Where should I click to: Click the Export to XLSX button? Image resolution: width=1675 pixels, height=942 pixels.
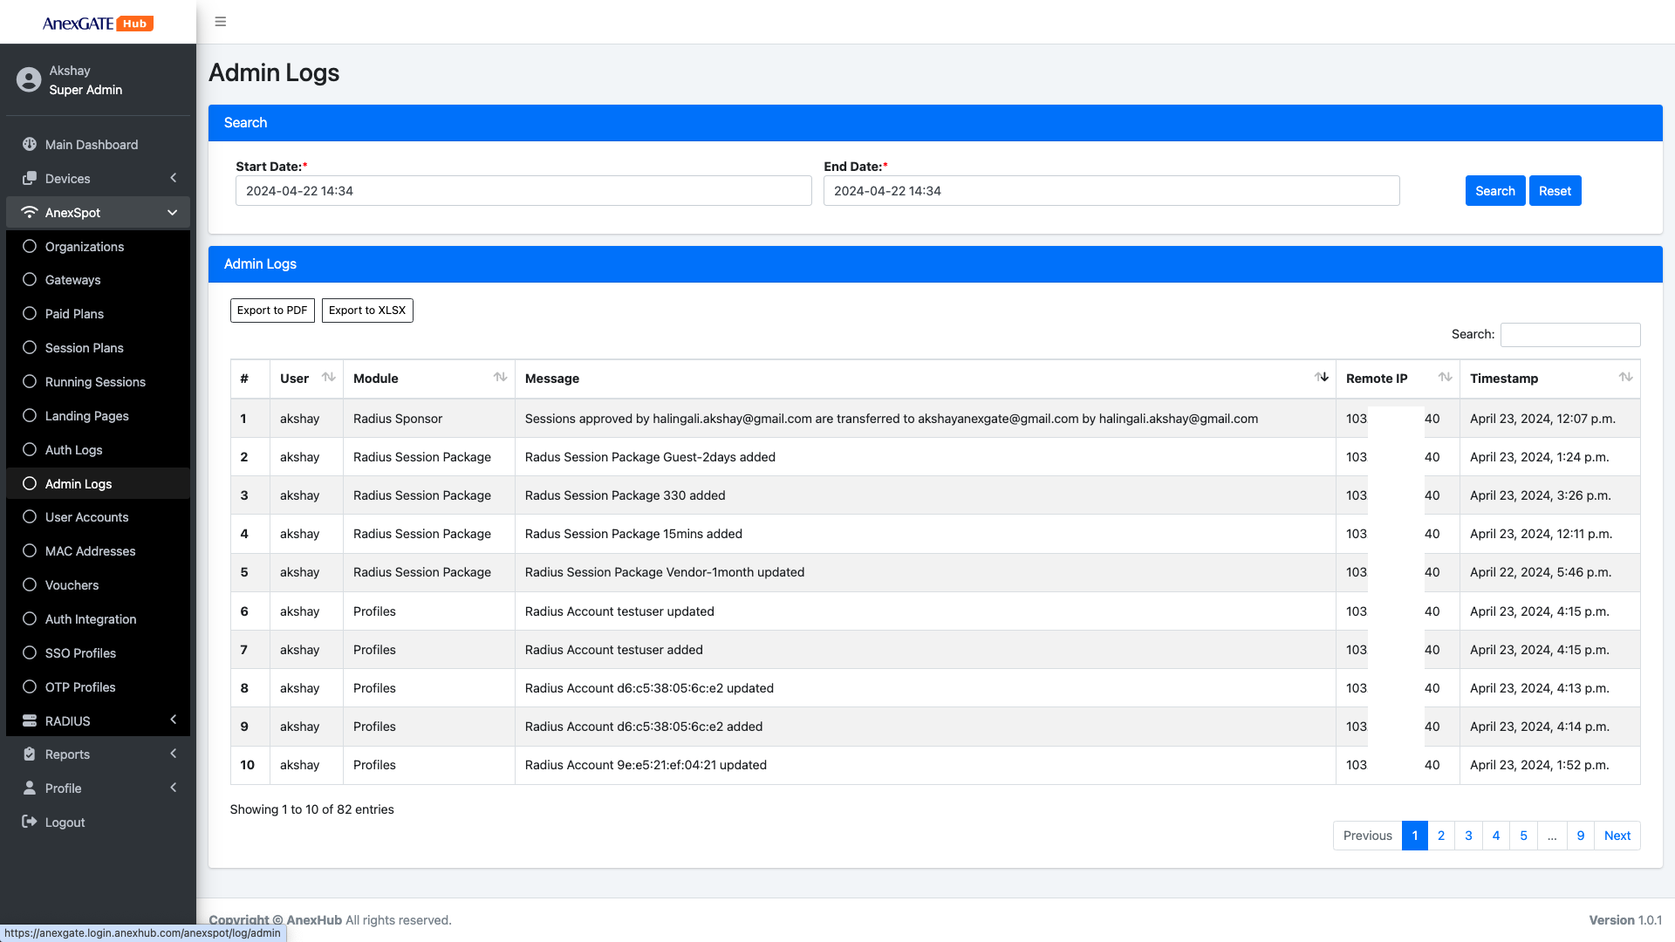[367, 311]
